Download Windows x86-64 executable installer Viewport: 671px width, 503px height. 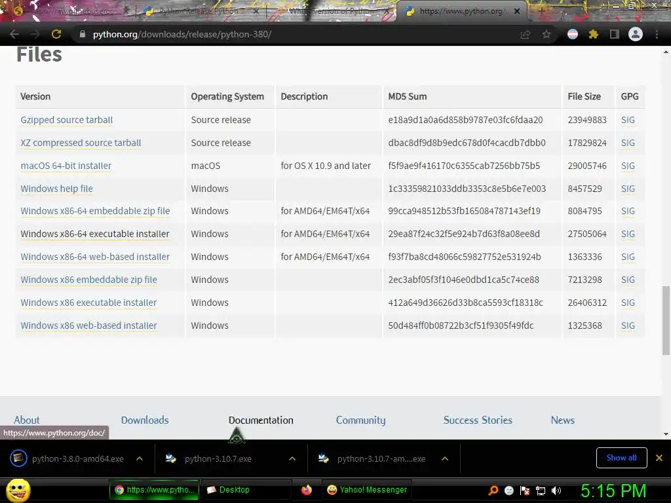tap(95, 234)
